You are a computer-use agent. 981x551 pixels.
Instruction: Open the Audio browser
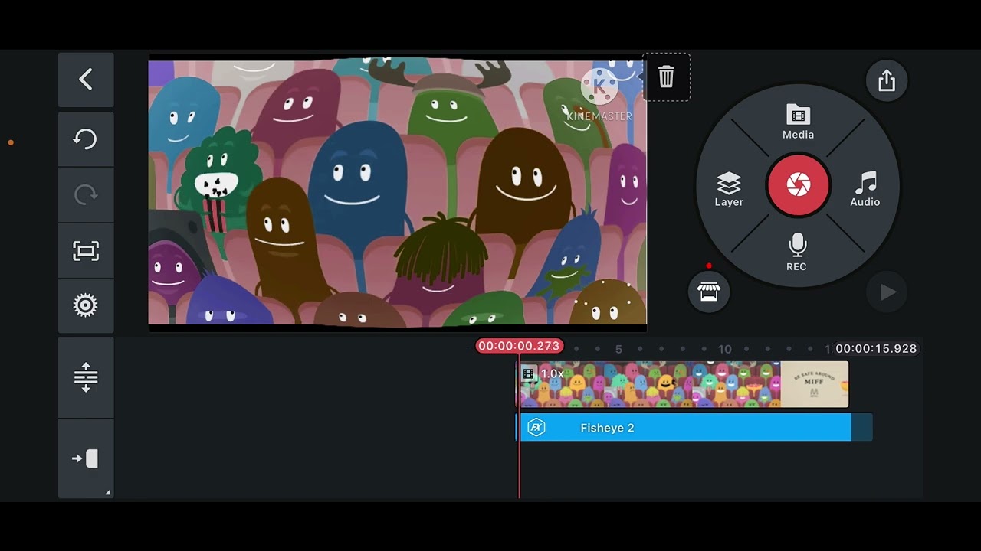[x=865, y=189]
